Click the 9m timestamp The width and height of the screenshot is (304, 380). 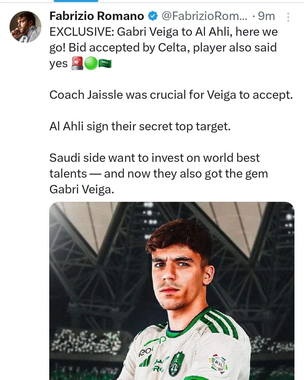[266, 16]
